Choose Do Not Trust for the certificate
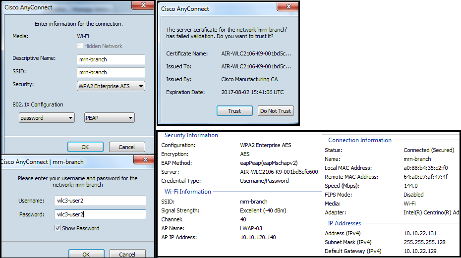Image resolution: width=461 pixels, height=258 pixels. point(276,111)
